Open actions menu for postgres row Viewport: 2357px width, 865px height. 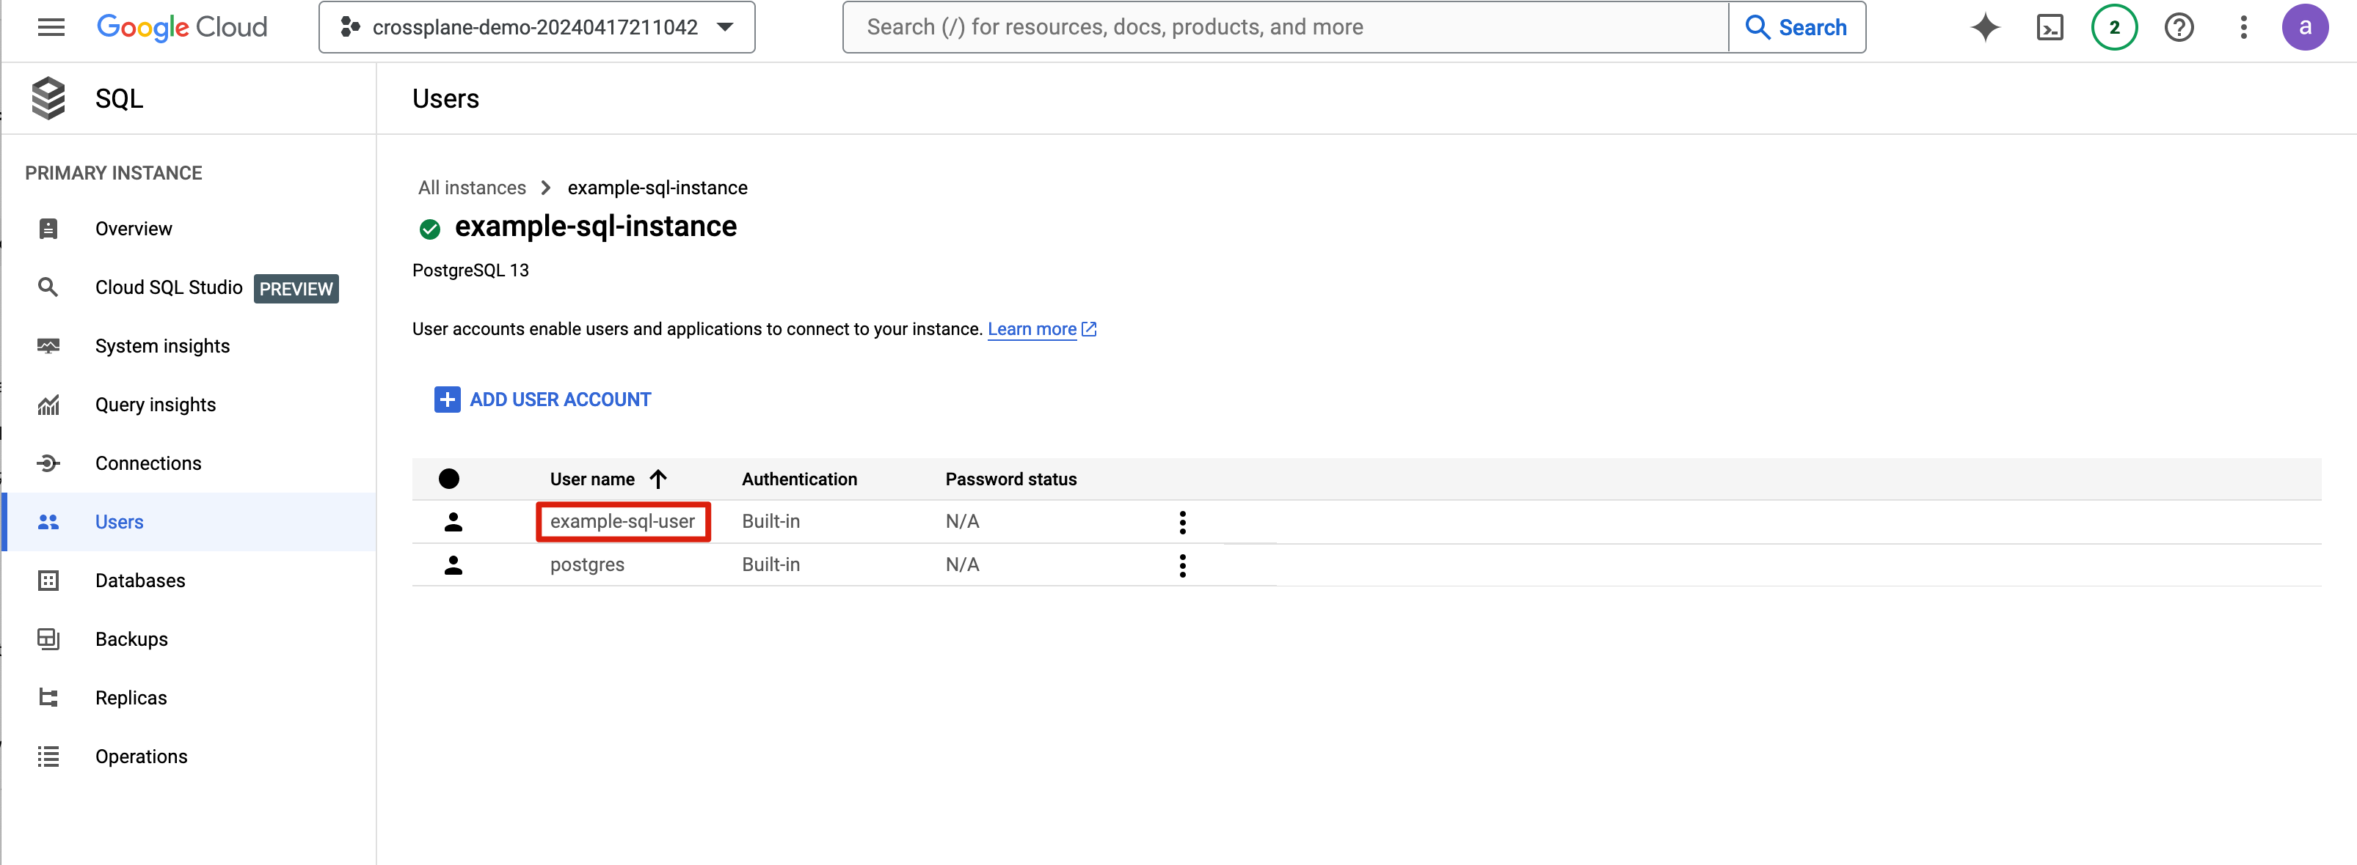1182,565
